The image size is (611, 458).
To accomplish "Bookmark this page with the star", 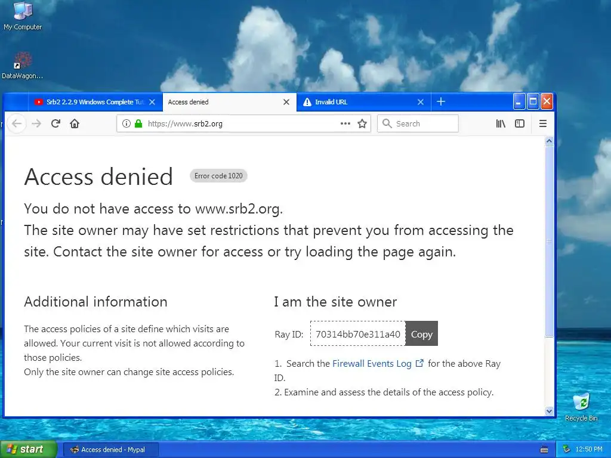I will pyautogui.click(x=362, y=123).
